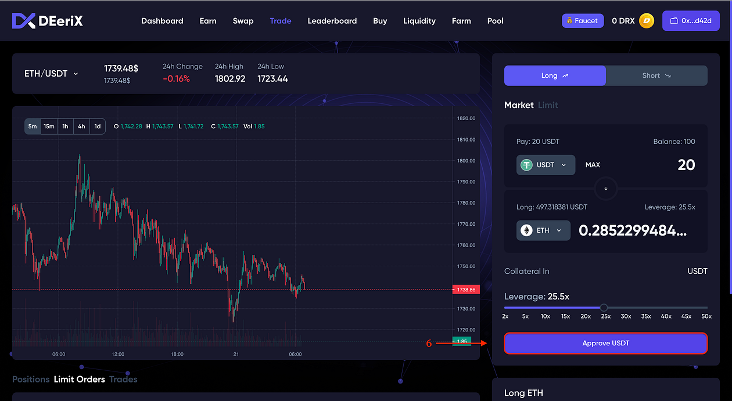Open the Buy page
The image size is (732, 401).
click(x=380, y=21)
